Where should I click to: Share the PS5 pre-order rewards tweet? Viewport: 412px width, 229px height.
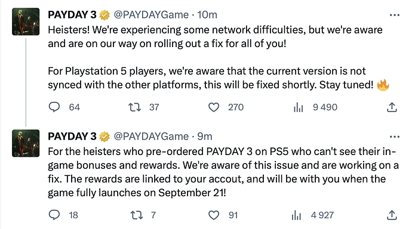pyautogui.click(x=392, y=215)
